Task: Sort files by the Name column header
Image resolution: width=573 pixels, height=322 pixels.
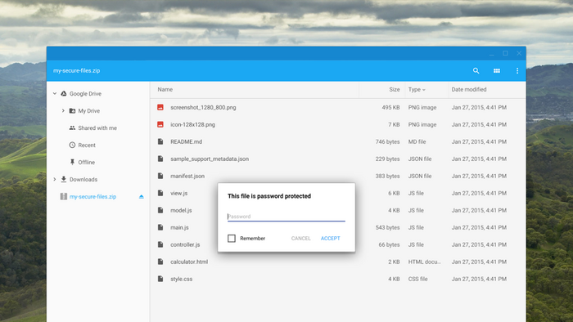Action: tap(165, 89)
